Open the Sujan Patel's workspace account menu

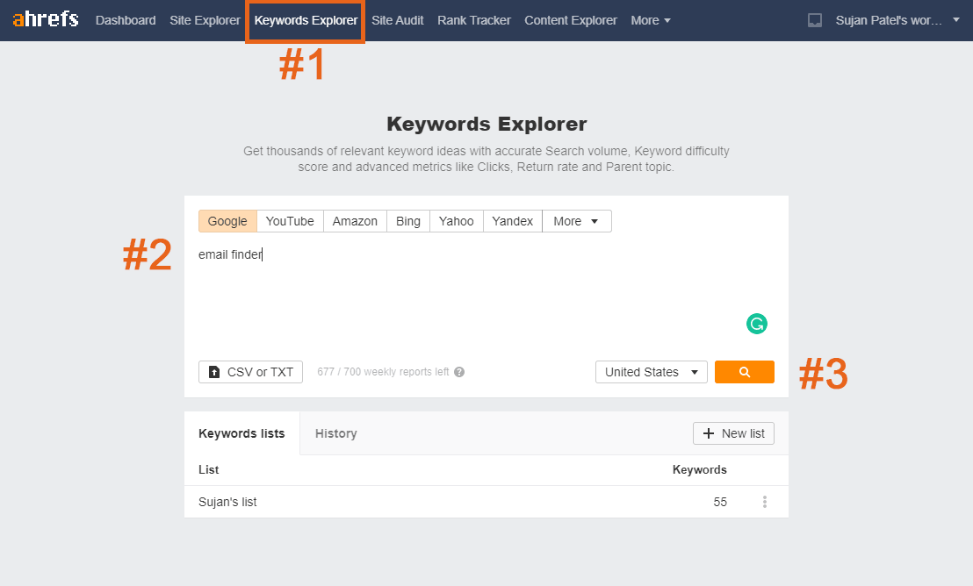coord(897,20)
